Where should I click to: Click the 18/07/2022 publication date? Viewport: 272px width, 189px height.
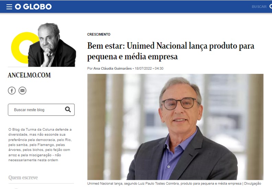pos(143,68)
